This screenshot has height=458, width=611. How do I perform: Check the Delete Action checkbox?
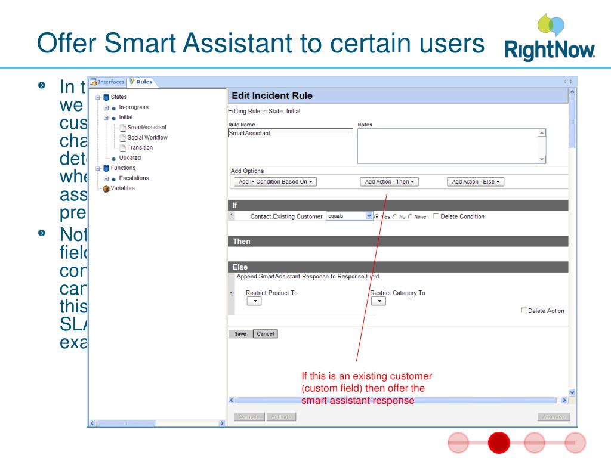(x=523, y=310)
